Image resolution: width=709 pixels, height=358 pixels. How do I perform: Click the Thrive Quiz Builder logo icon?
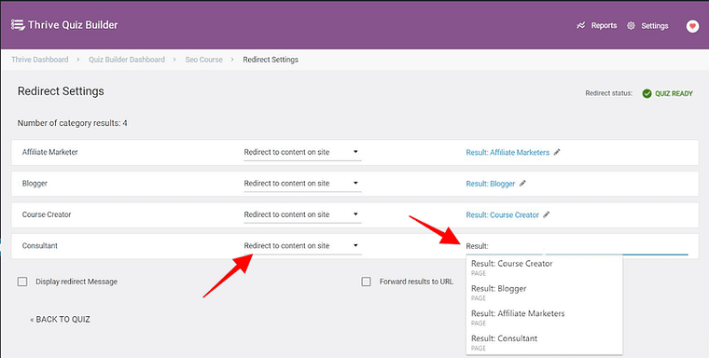point(18,25)
